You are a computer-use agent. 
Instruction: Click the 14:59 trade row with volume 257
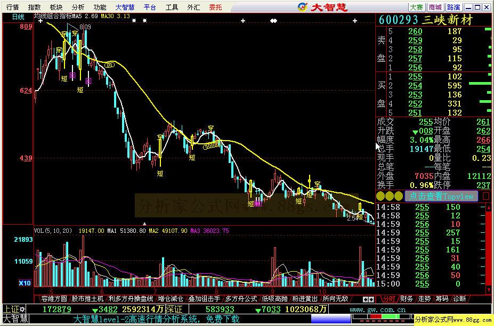[431, 233]
